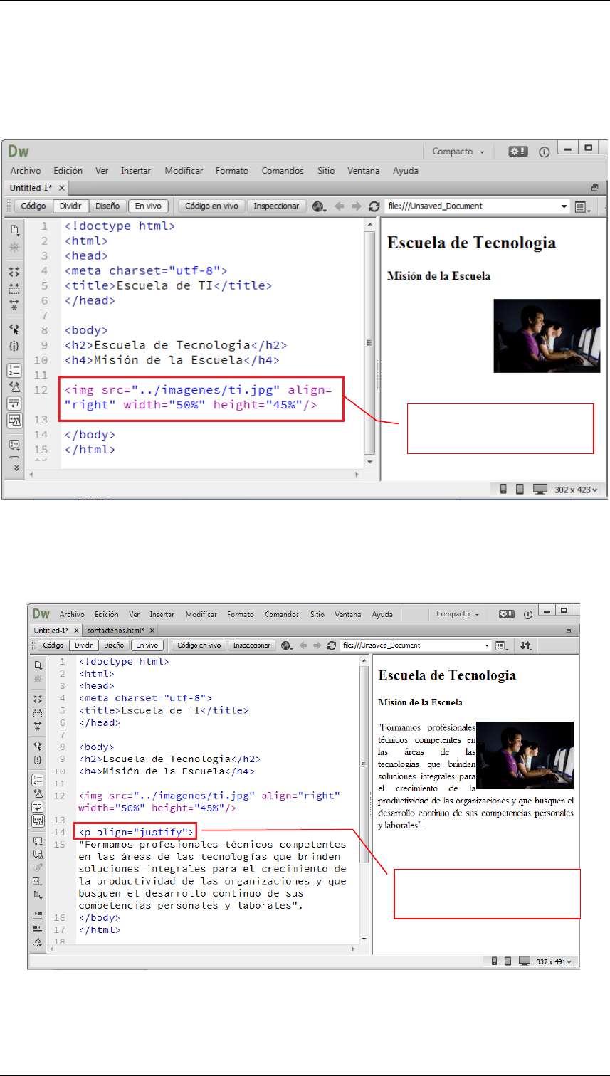
Task: Refresh design view in upper Dreamweaver window
Action: 374,206
